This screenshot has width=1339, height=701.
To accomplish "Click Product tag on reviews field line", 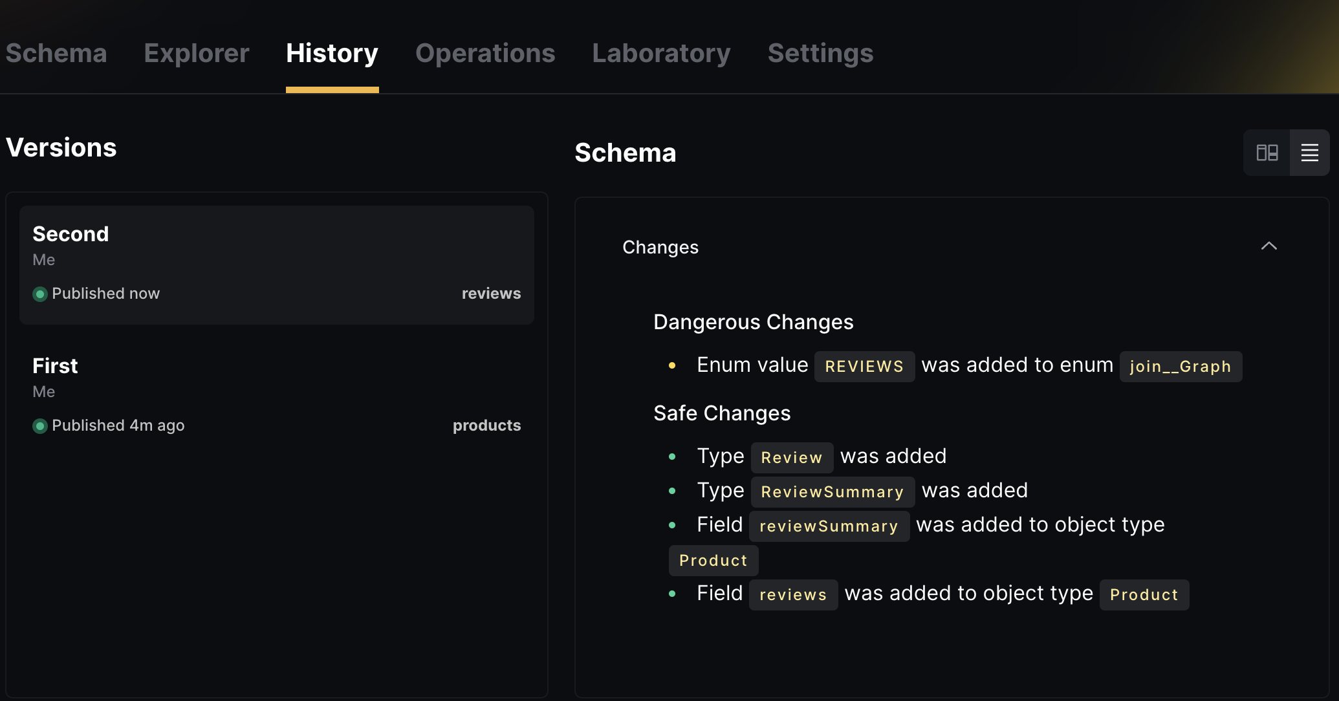I will (1144, 595).
